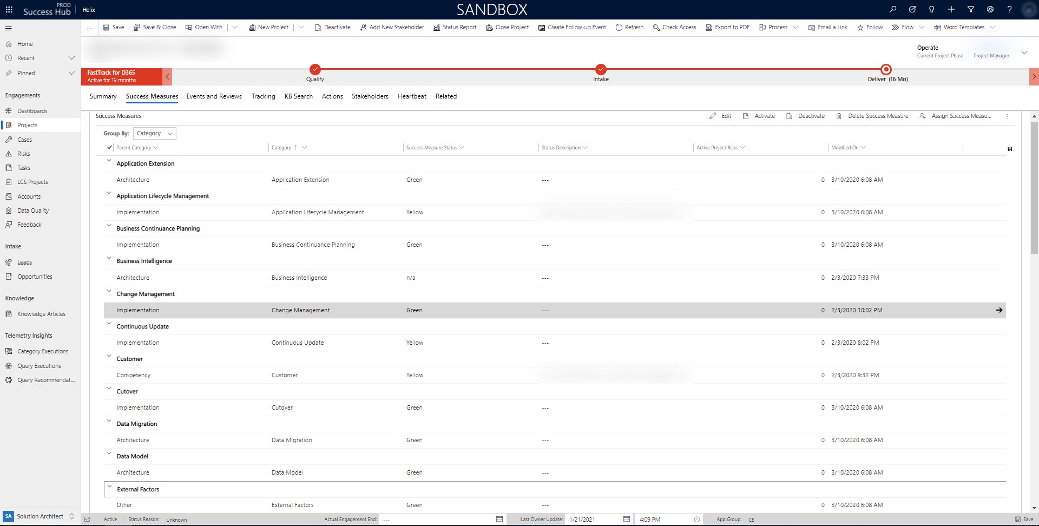Expand the Recent section in sidebar
The image size is (1039, 526).
point(71,58)
